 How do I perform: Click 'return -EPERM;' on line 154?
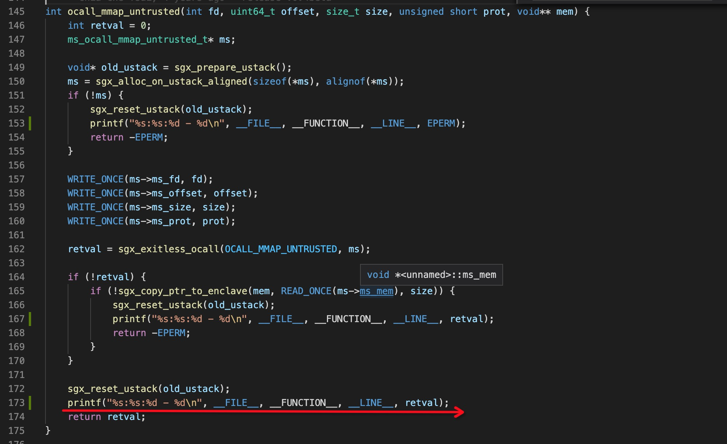[x=129, y=137]
